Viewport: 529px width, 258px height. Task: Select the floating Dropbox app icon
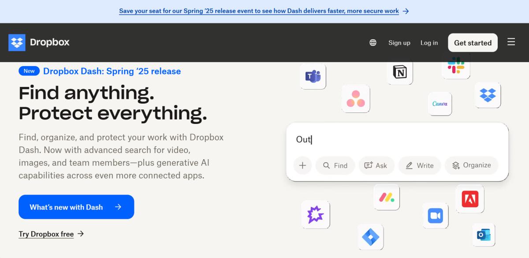(488, 95)
